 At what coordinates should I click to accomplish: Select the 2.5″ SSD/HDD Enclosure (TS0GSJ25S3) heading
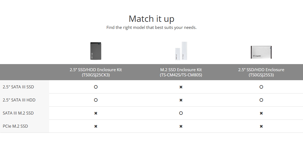[261, 72]
